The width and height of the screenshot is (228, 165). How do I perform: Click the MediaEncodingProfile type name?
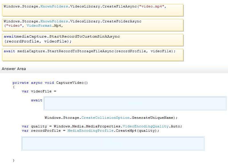(90, 131)
